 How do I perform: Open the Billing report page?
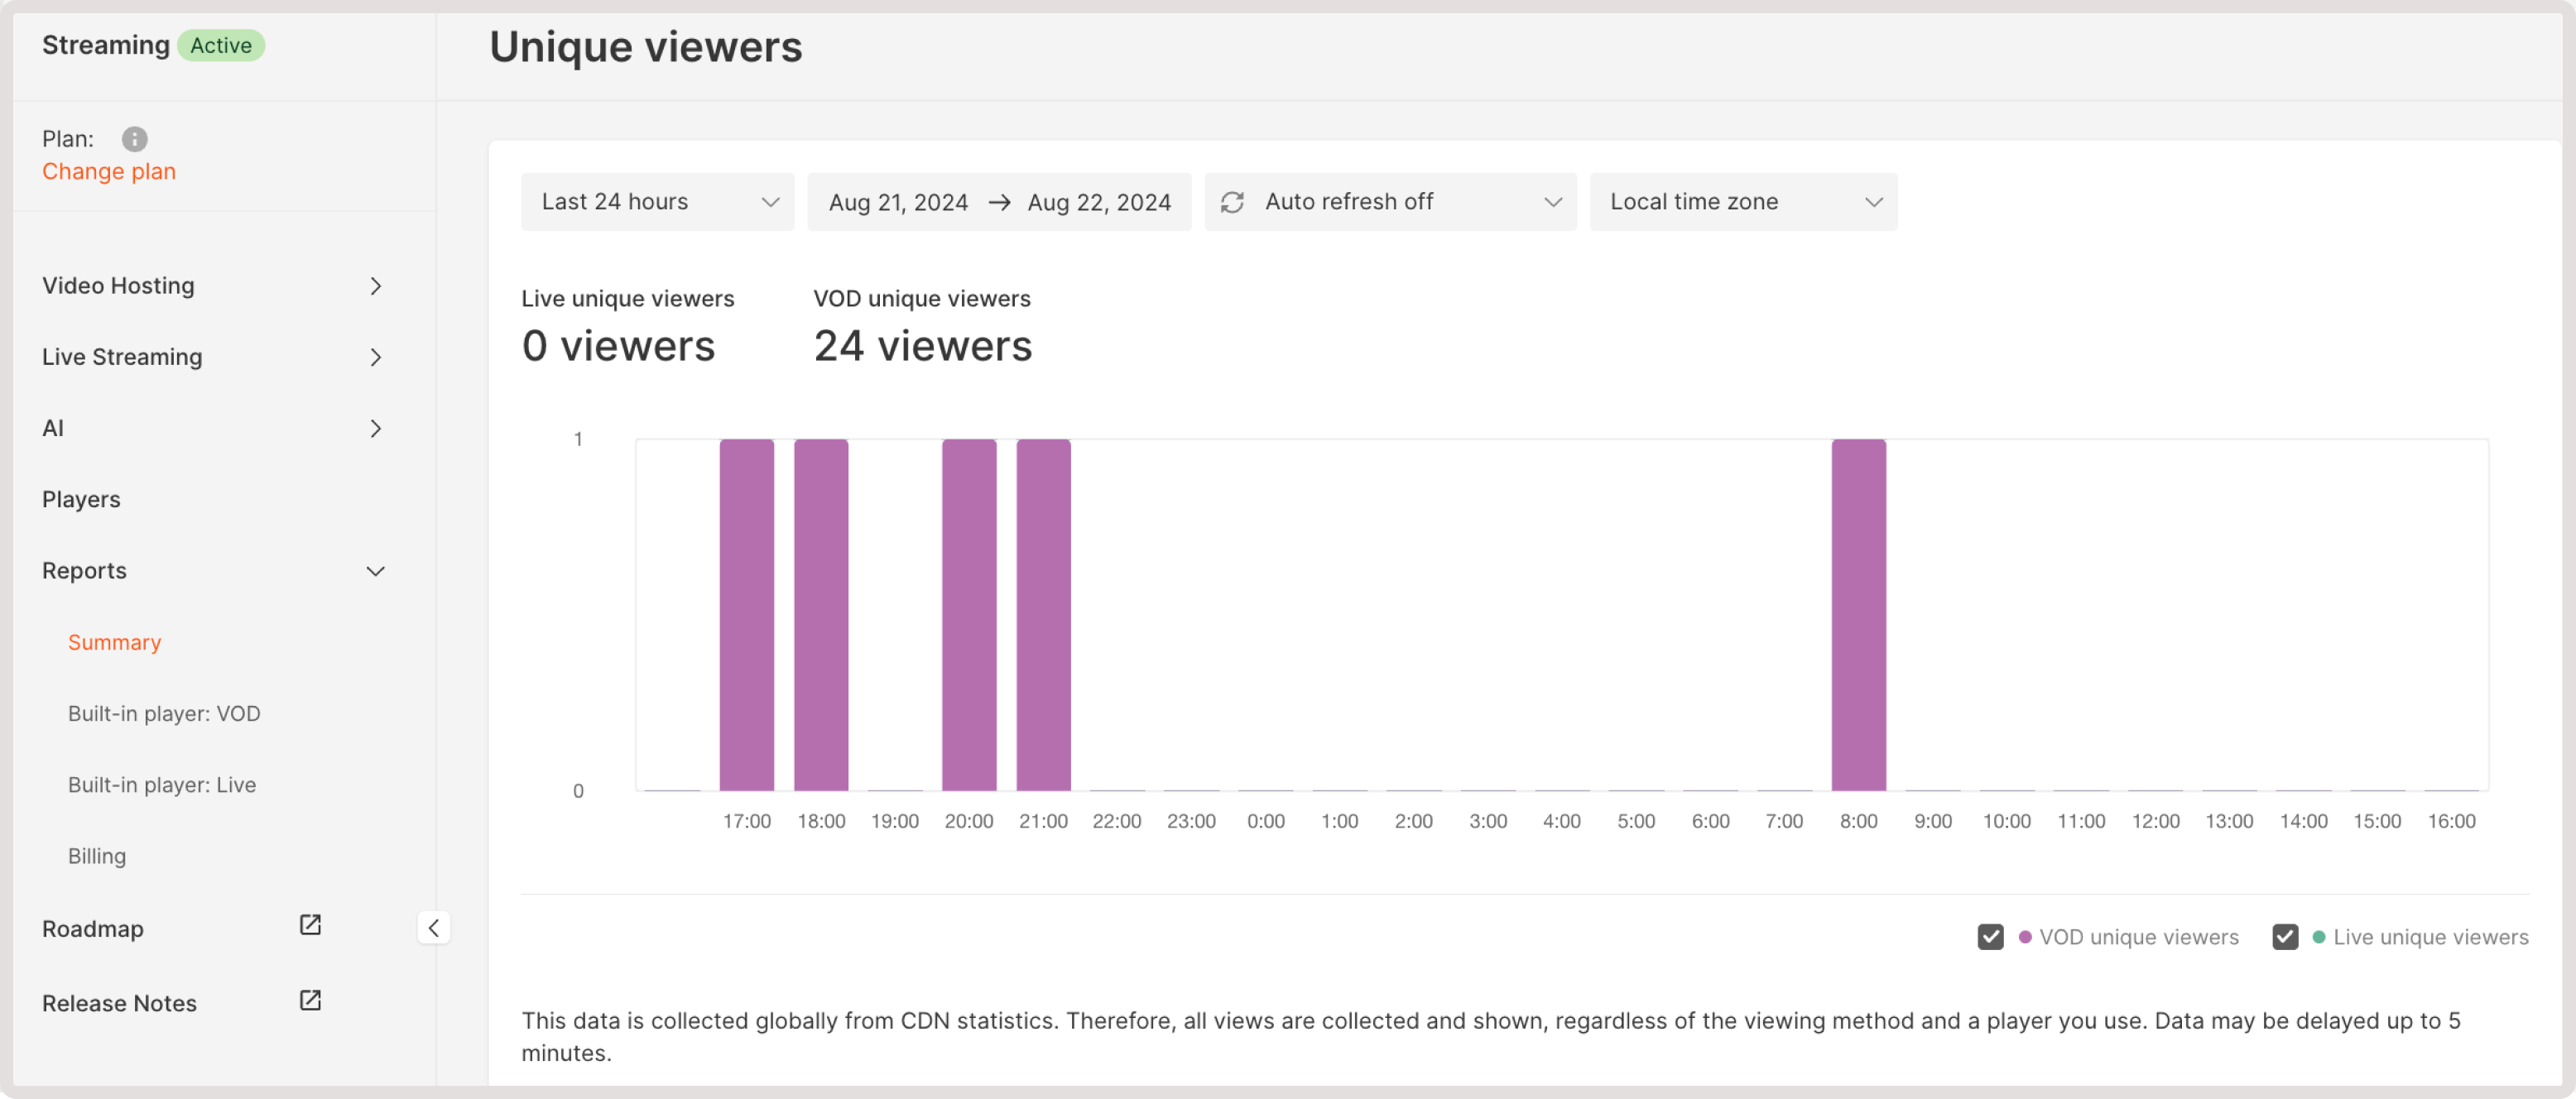pos(97,856)
